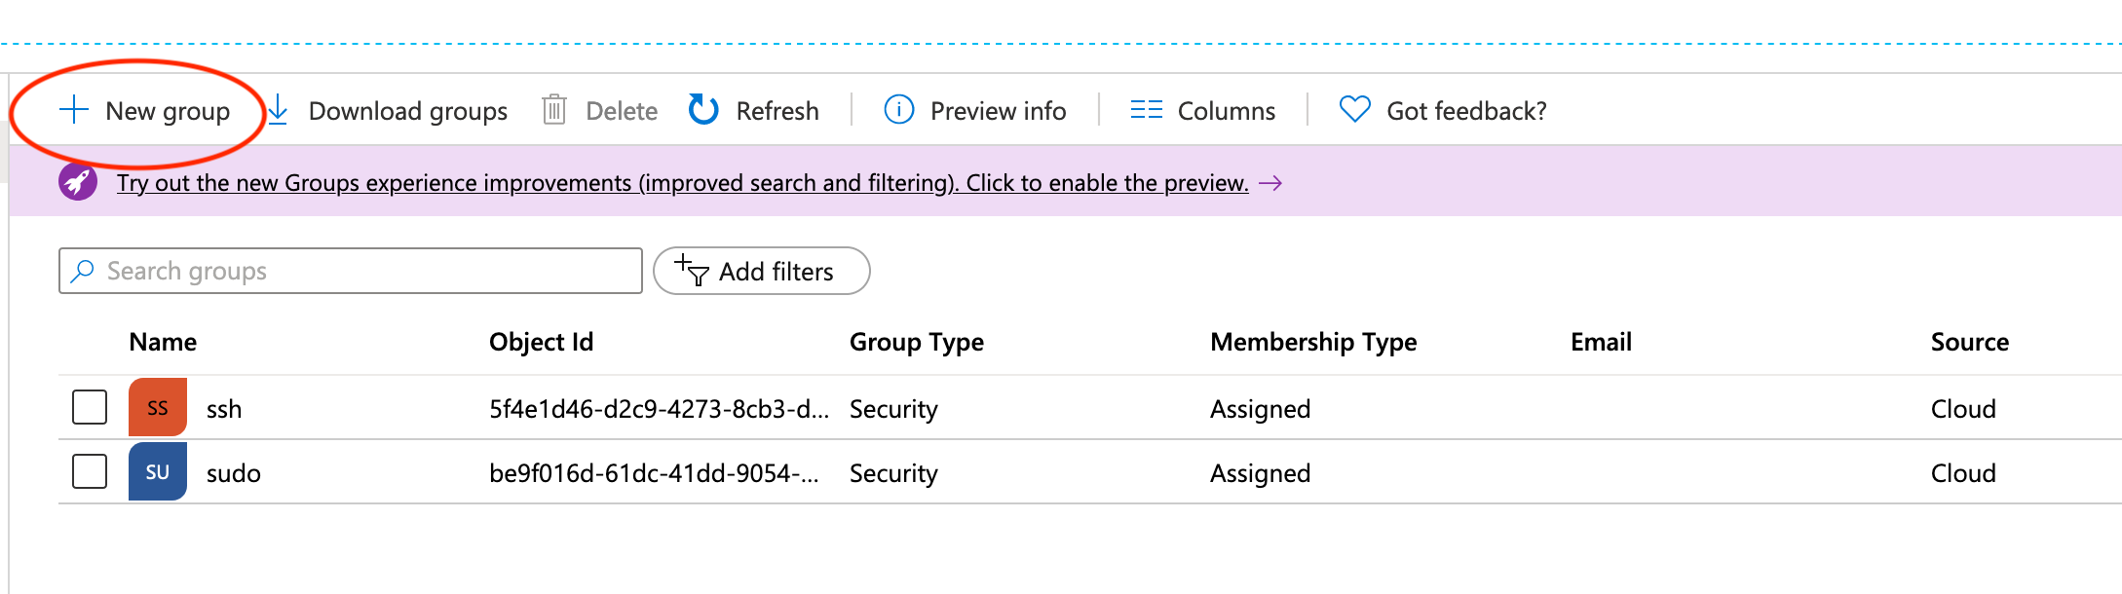Select the sudo group checkbox
2122x594 pixels.
pos(90,471)
